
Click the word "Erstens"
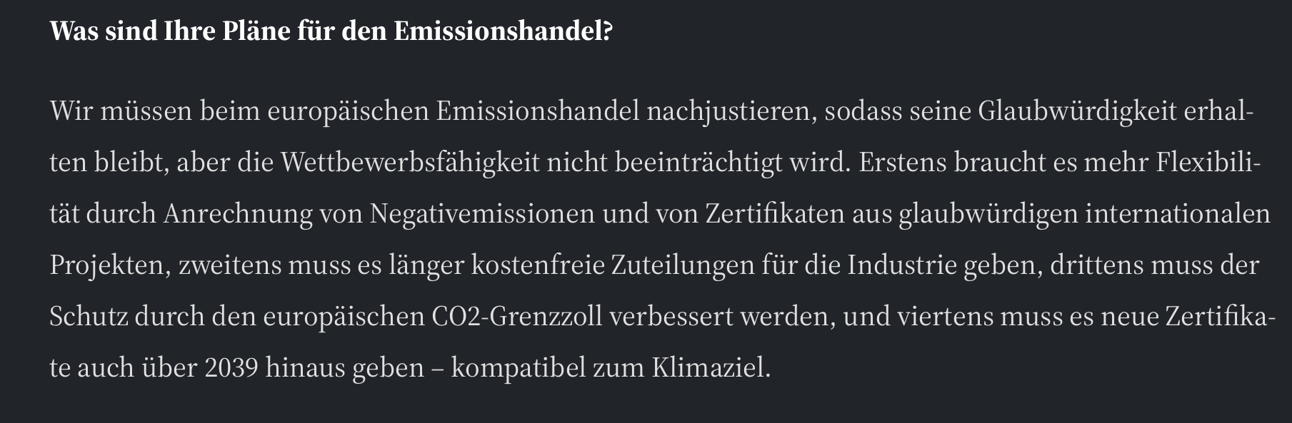903,163
